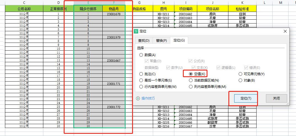Click cell containing 23001979
The height and width of the screenshot is (136, 296).
pyautogui.click(x=114, y=37)
